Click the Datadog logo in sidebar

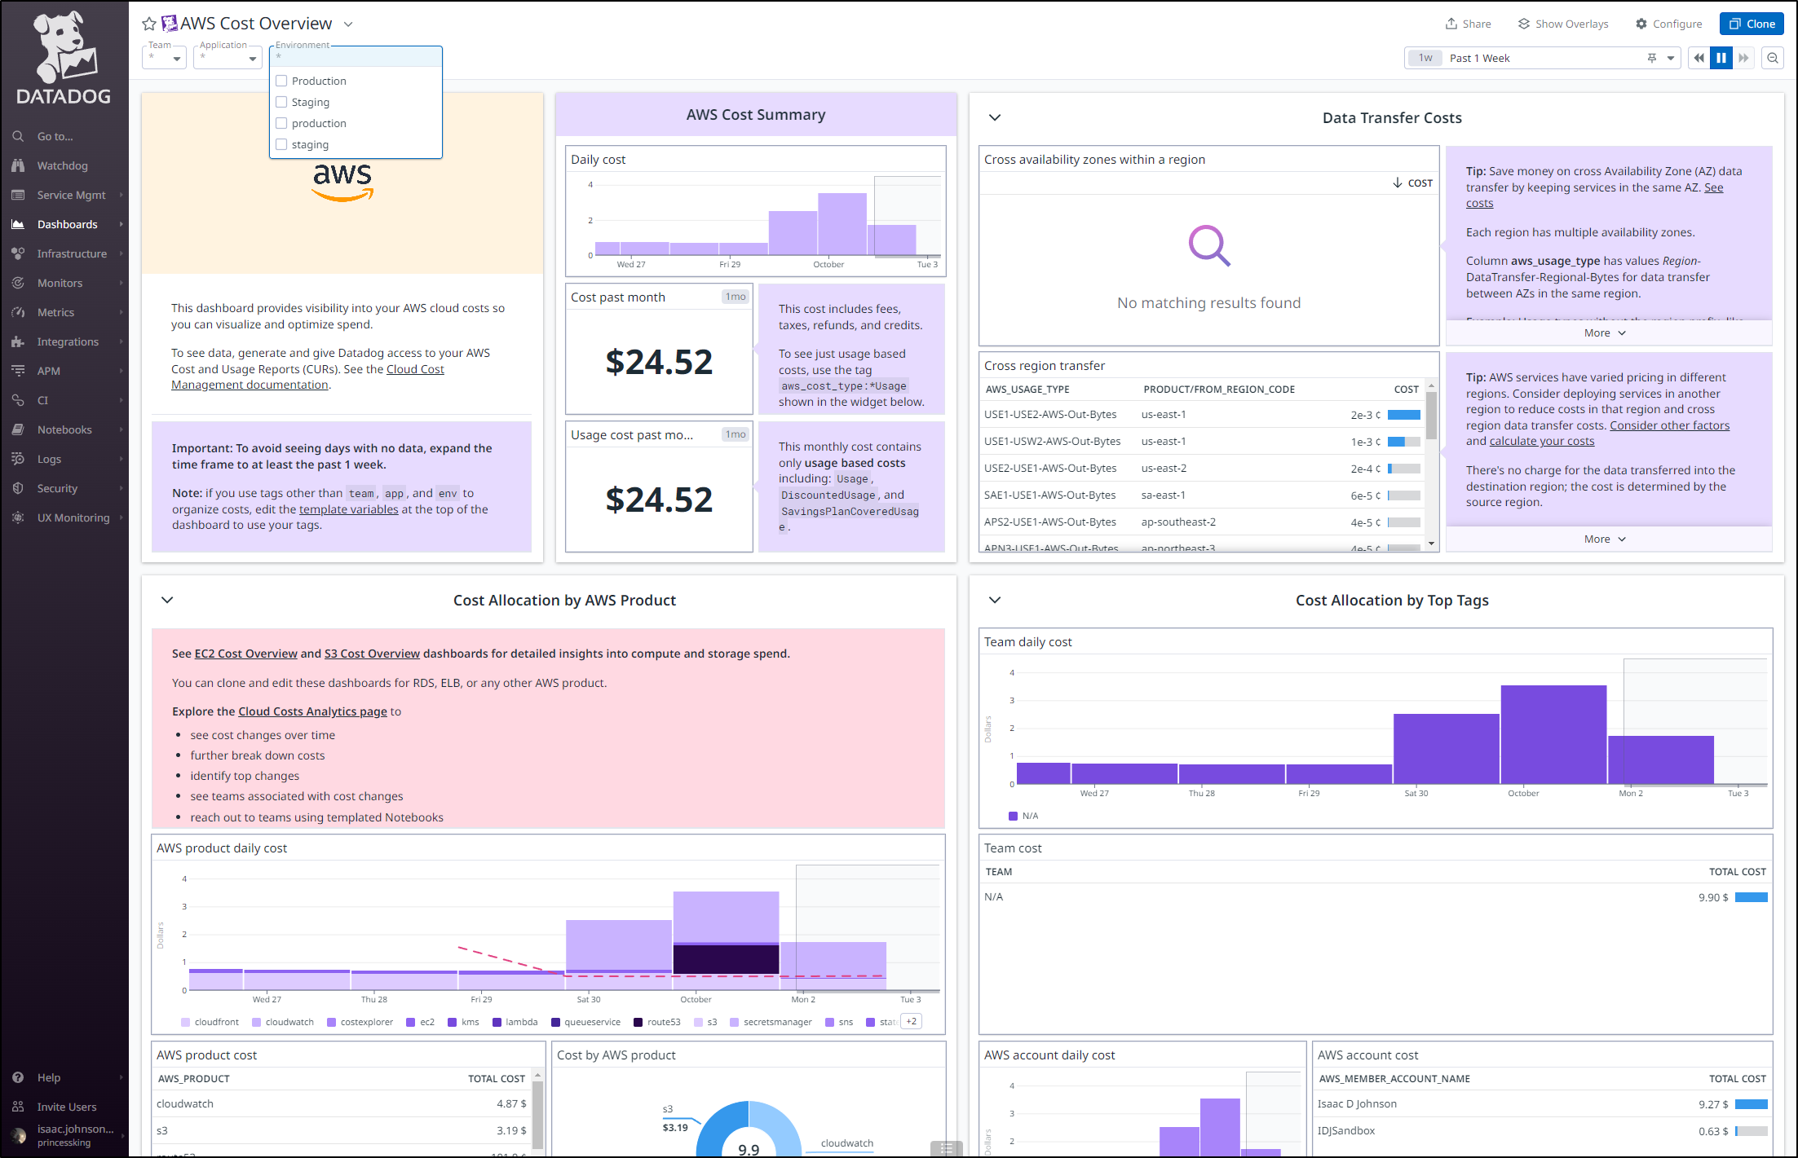pos(64,57)
